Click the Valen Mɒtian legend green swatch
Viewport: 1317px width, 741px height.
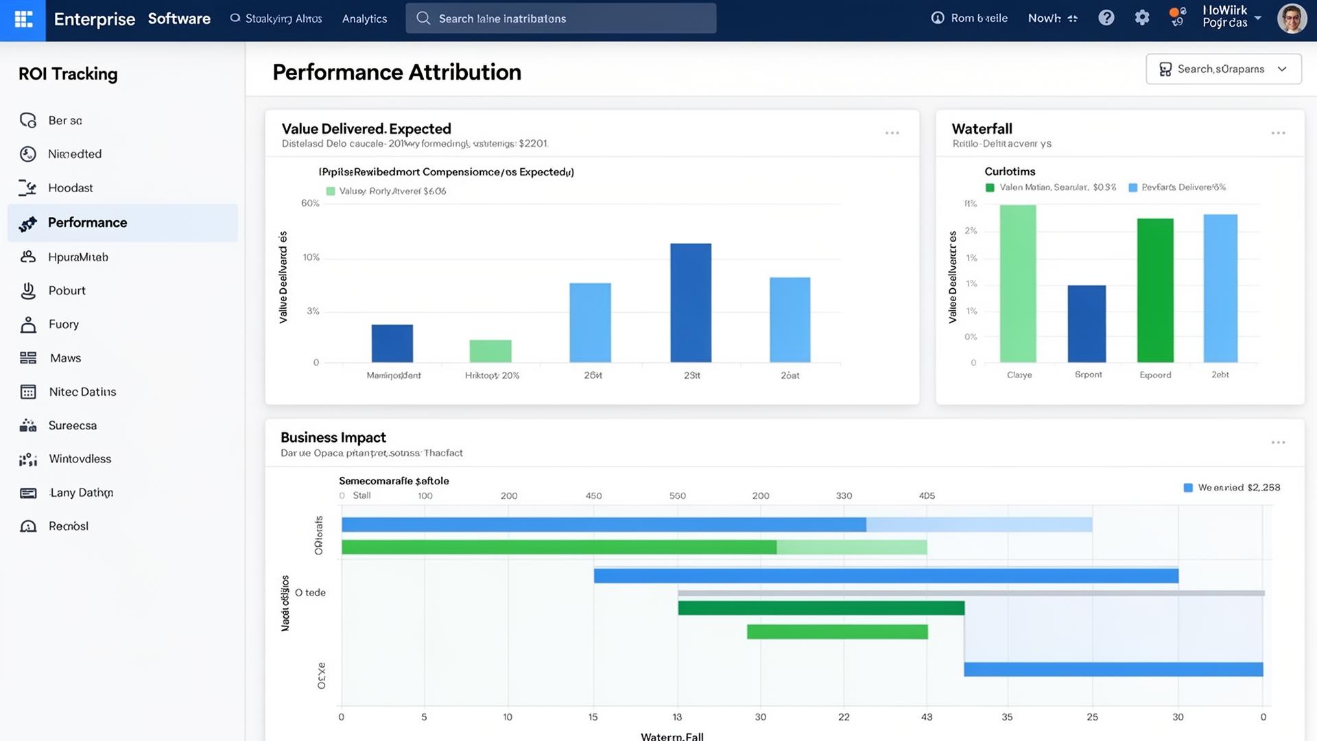click(x=990, y=187)
